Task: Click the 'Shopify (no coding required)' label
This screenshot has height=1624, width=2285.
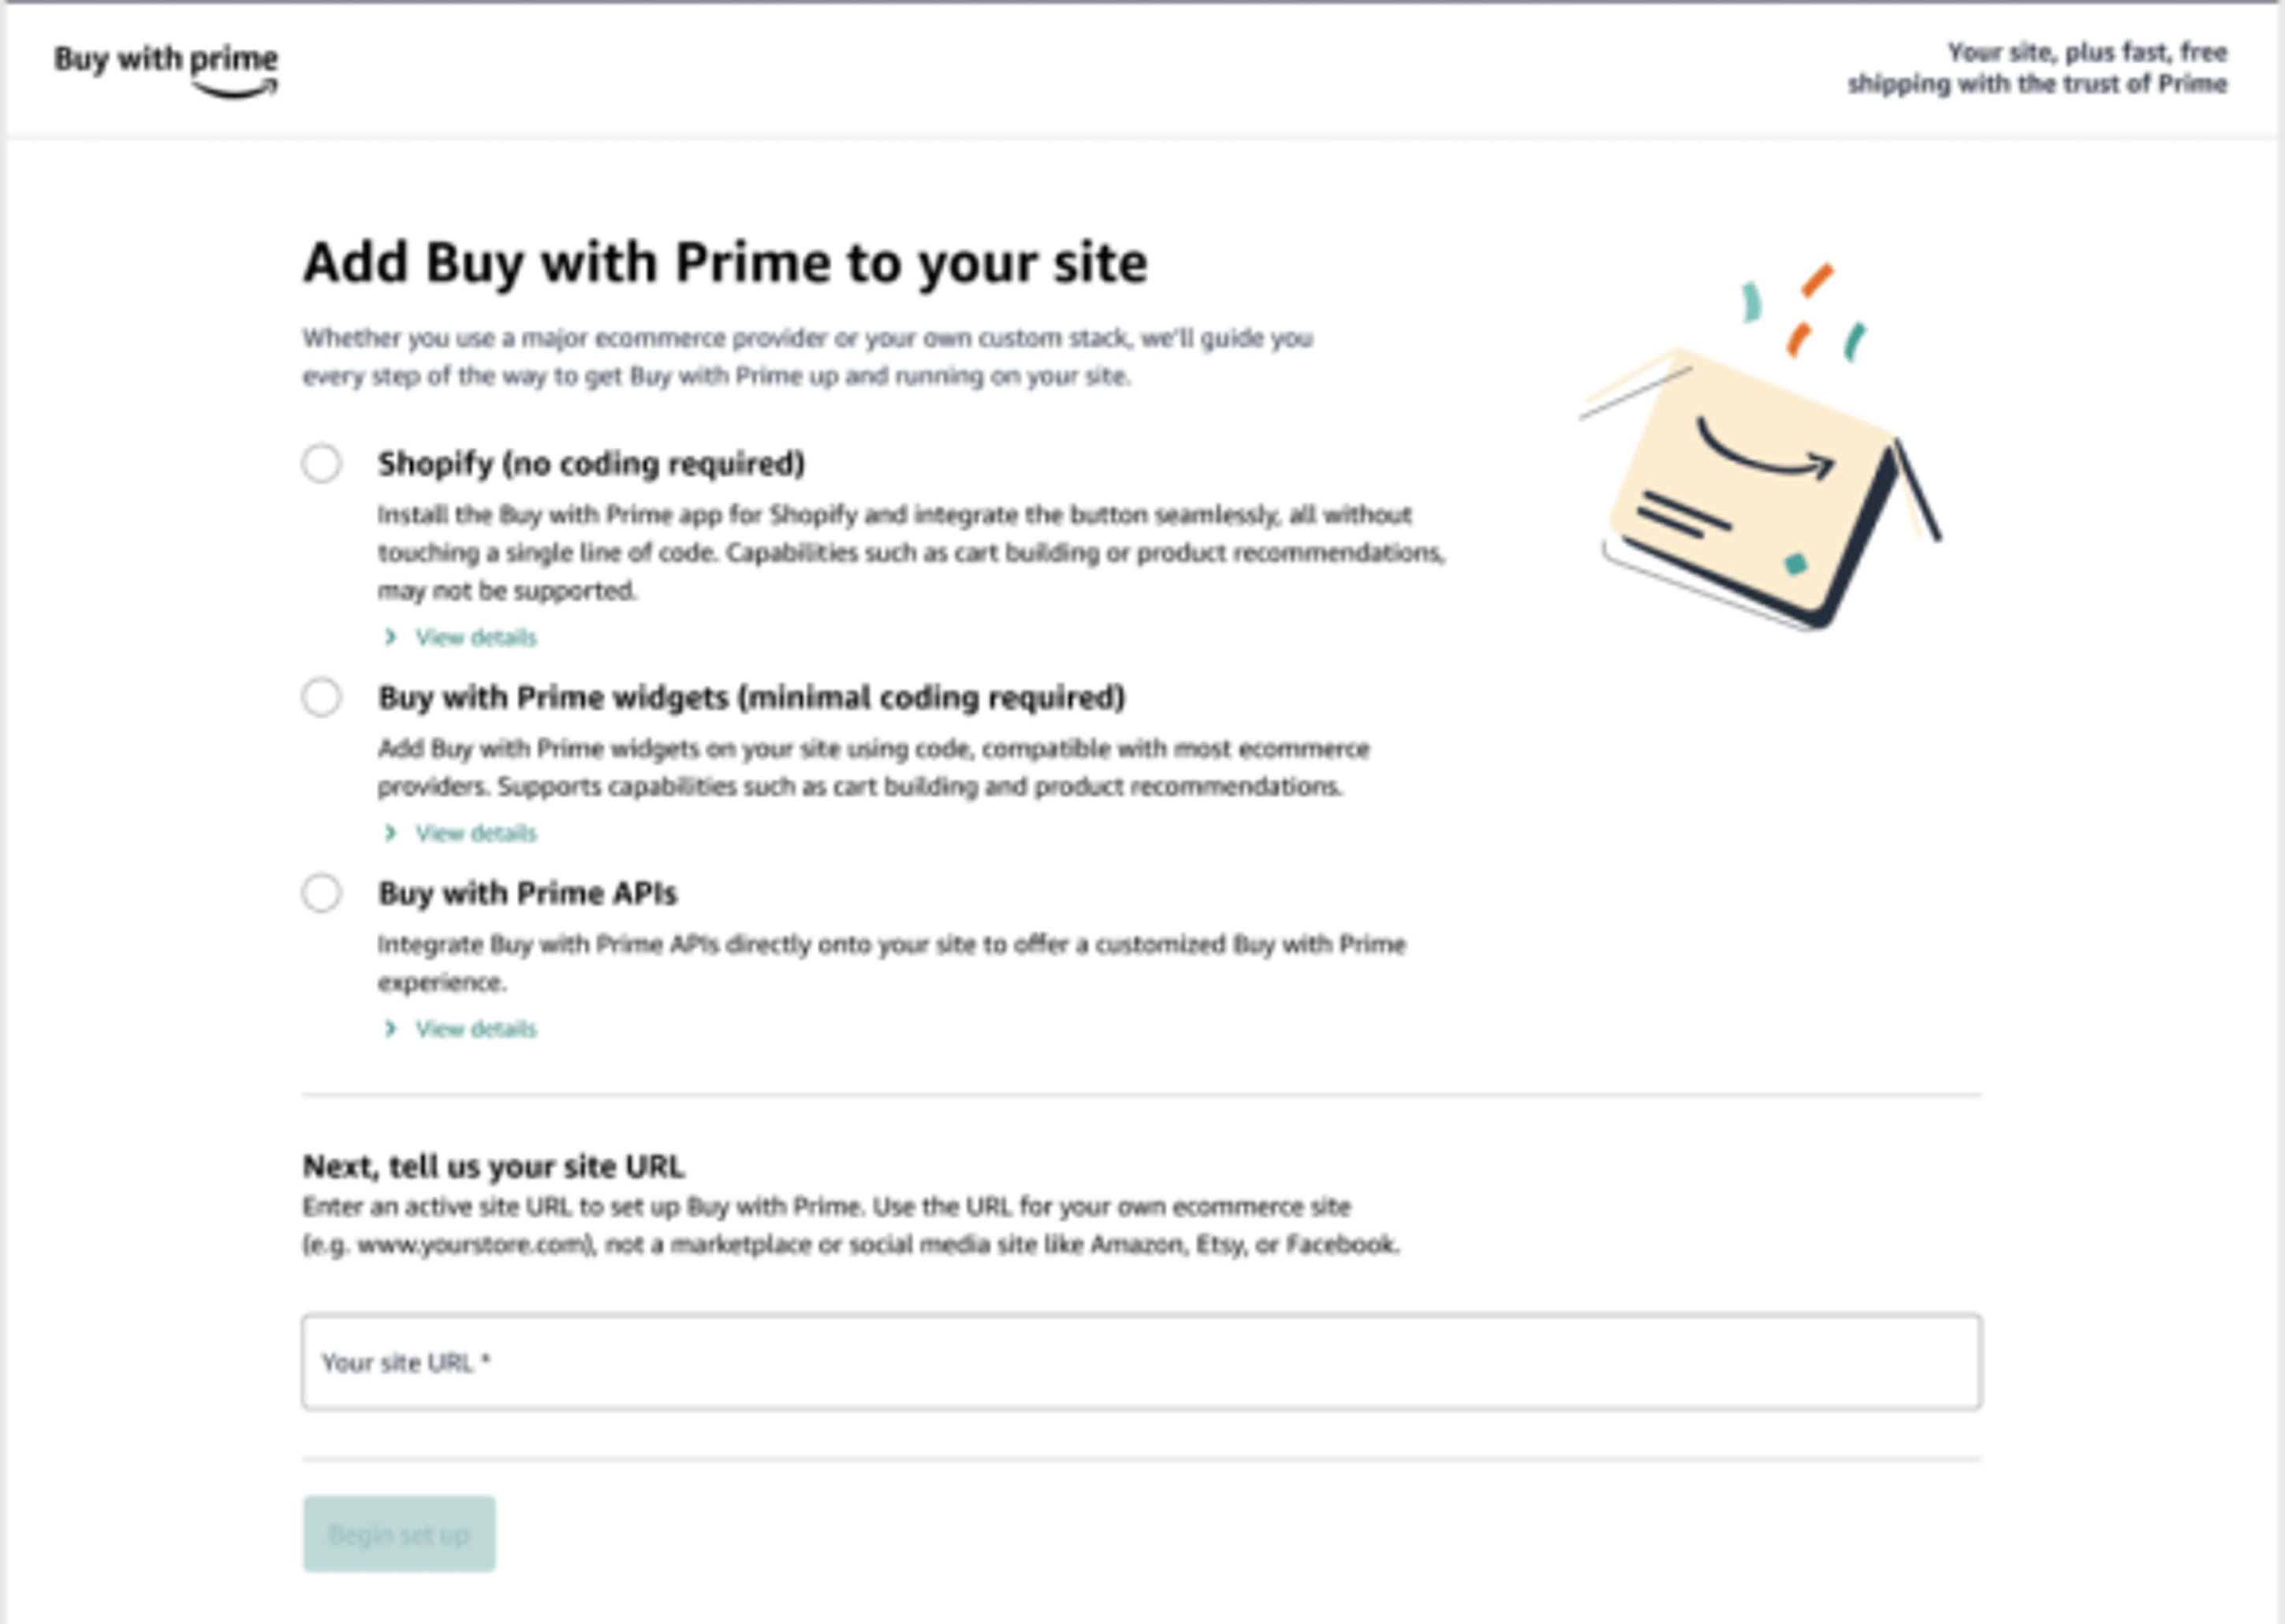Action: (591, 464)
